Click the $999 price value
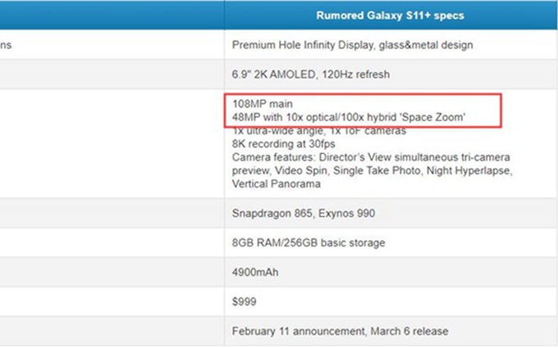The height and width of the screenshot is (348, 558). pyautogui.click(x=245, y=302)
